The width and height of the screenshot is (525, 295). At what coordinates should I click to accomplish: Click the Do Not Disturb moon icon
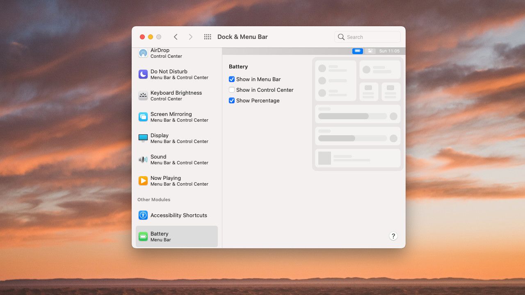[x=143, y=74]
